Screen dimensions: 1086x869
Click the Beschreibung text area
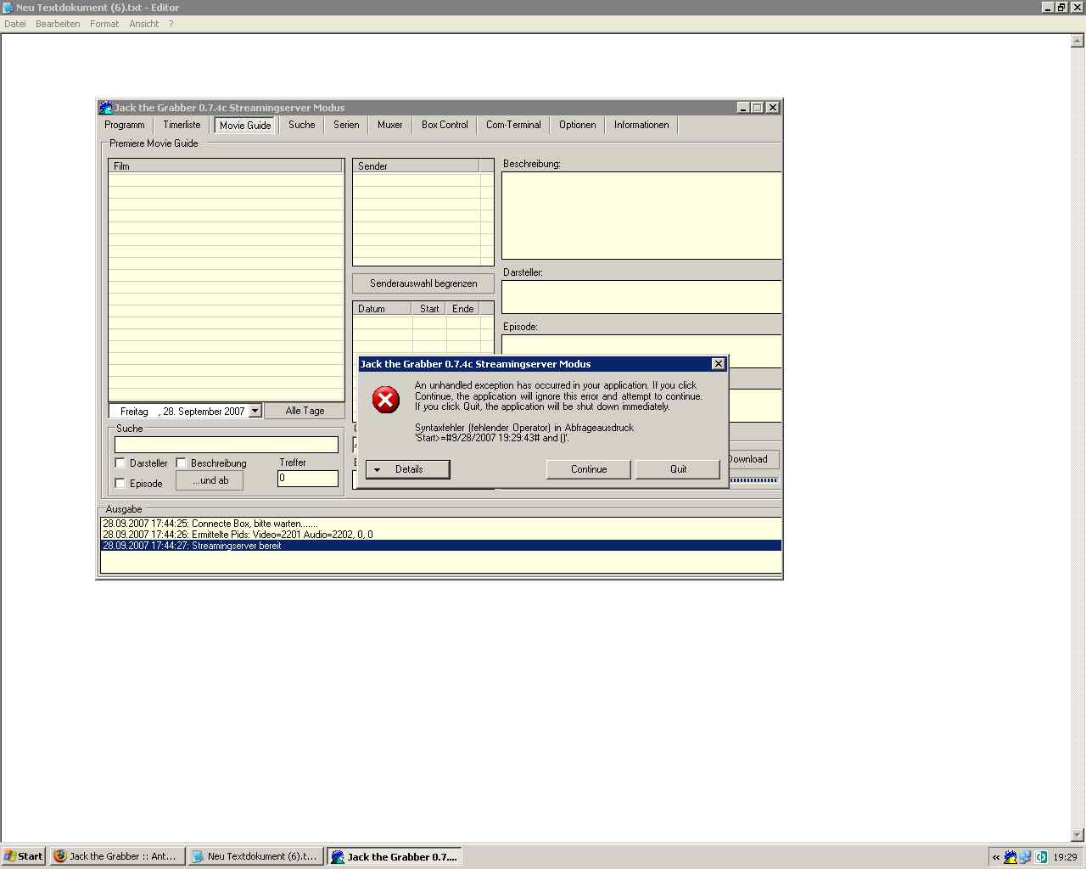pos(641,216)
